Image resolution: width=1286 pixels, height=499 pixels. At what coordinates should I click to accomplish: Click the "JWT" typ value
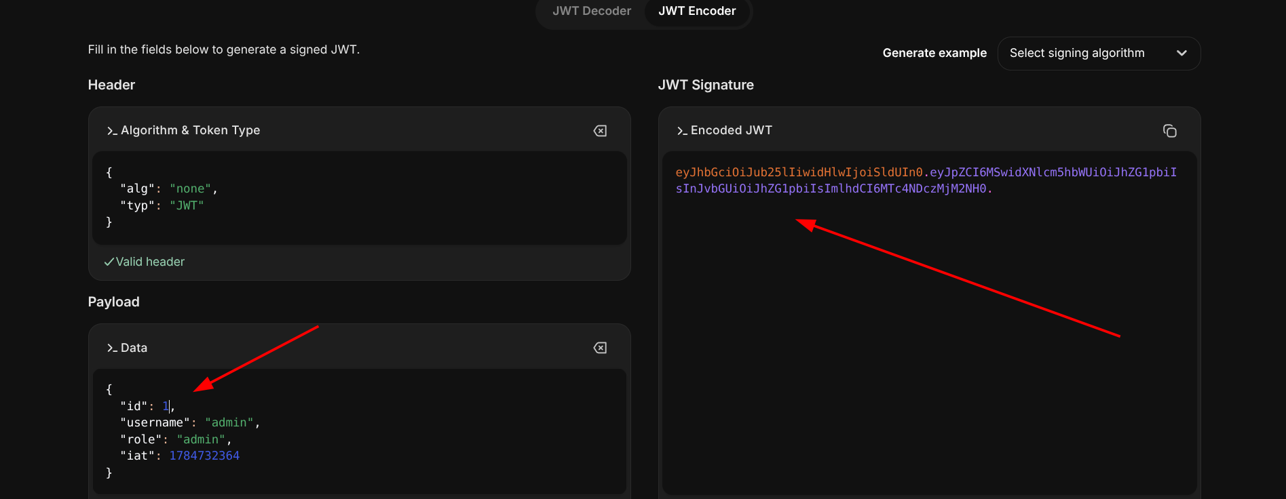point(187,205)
